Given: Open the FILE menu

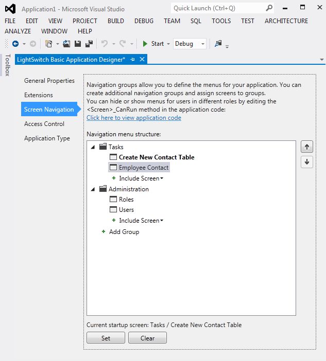Looking at the screenshot, I should (x=10, y=21).
